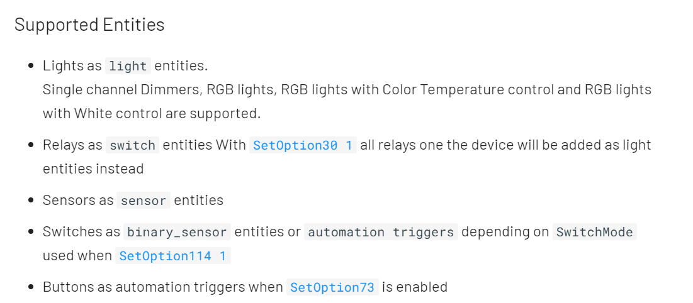This screenshot has height=303, width=693.
Task: Click the bullet before 'Relays as'
Action: [x=31, y=145]
